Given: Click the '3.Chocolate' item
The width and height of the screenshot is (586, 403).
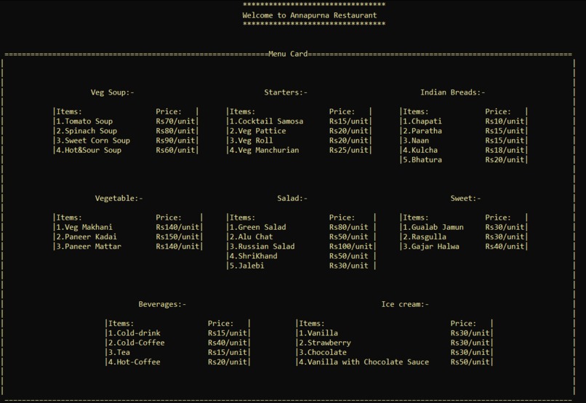Looking at the screenshot, I should coord(323,353).
